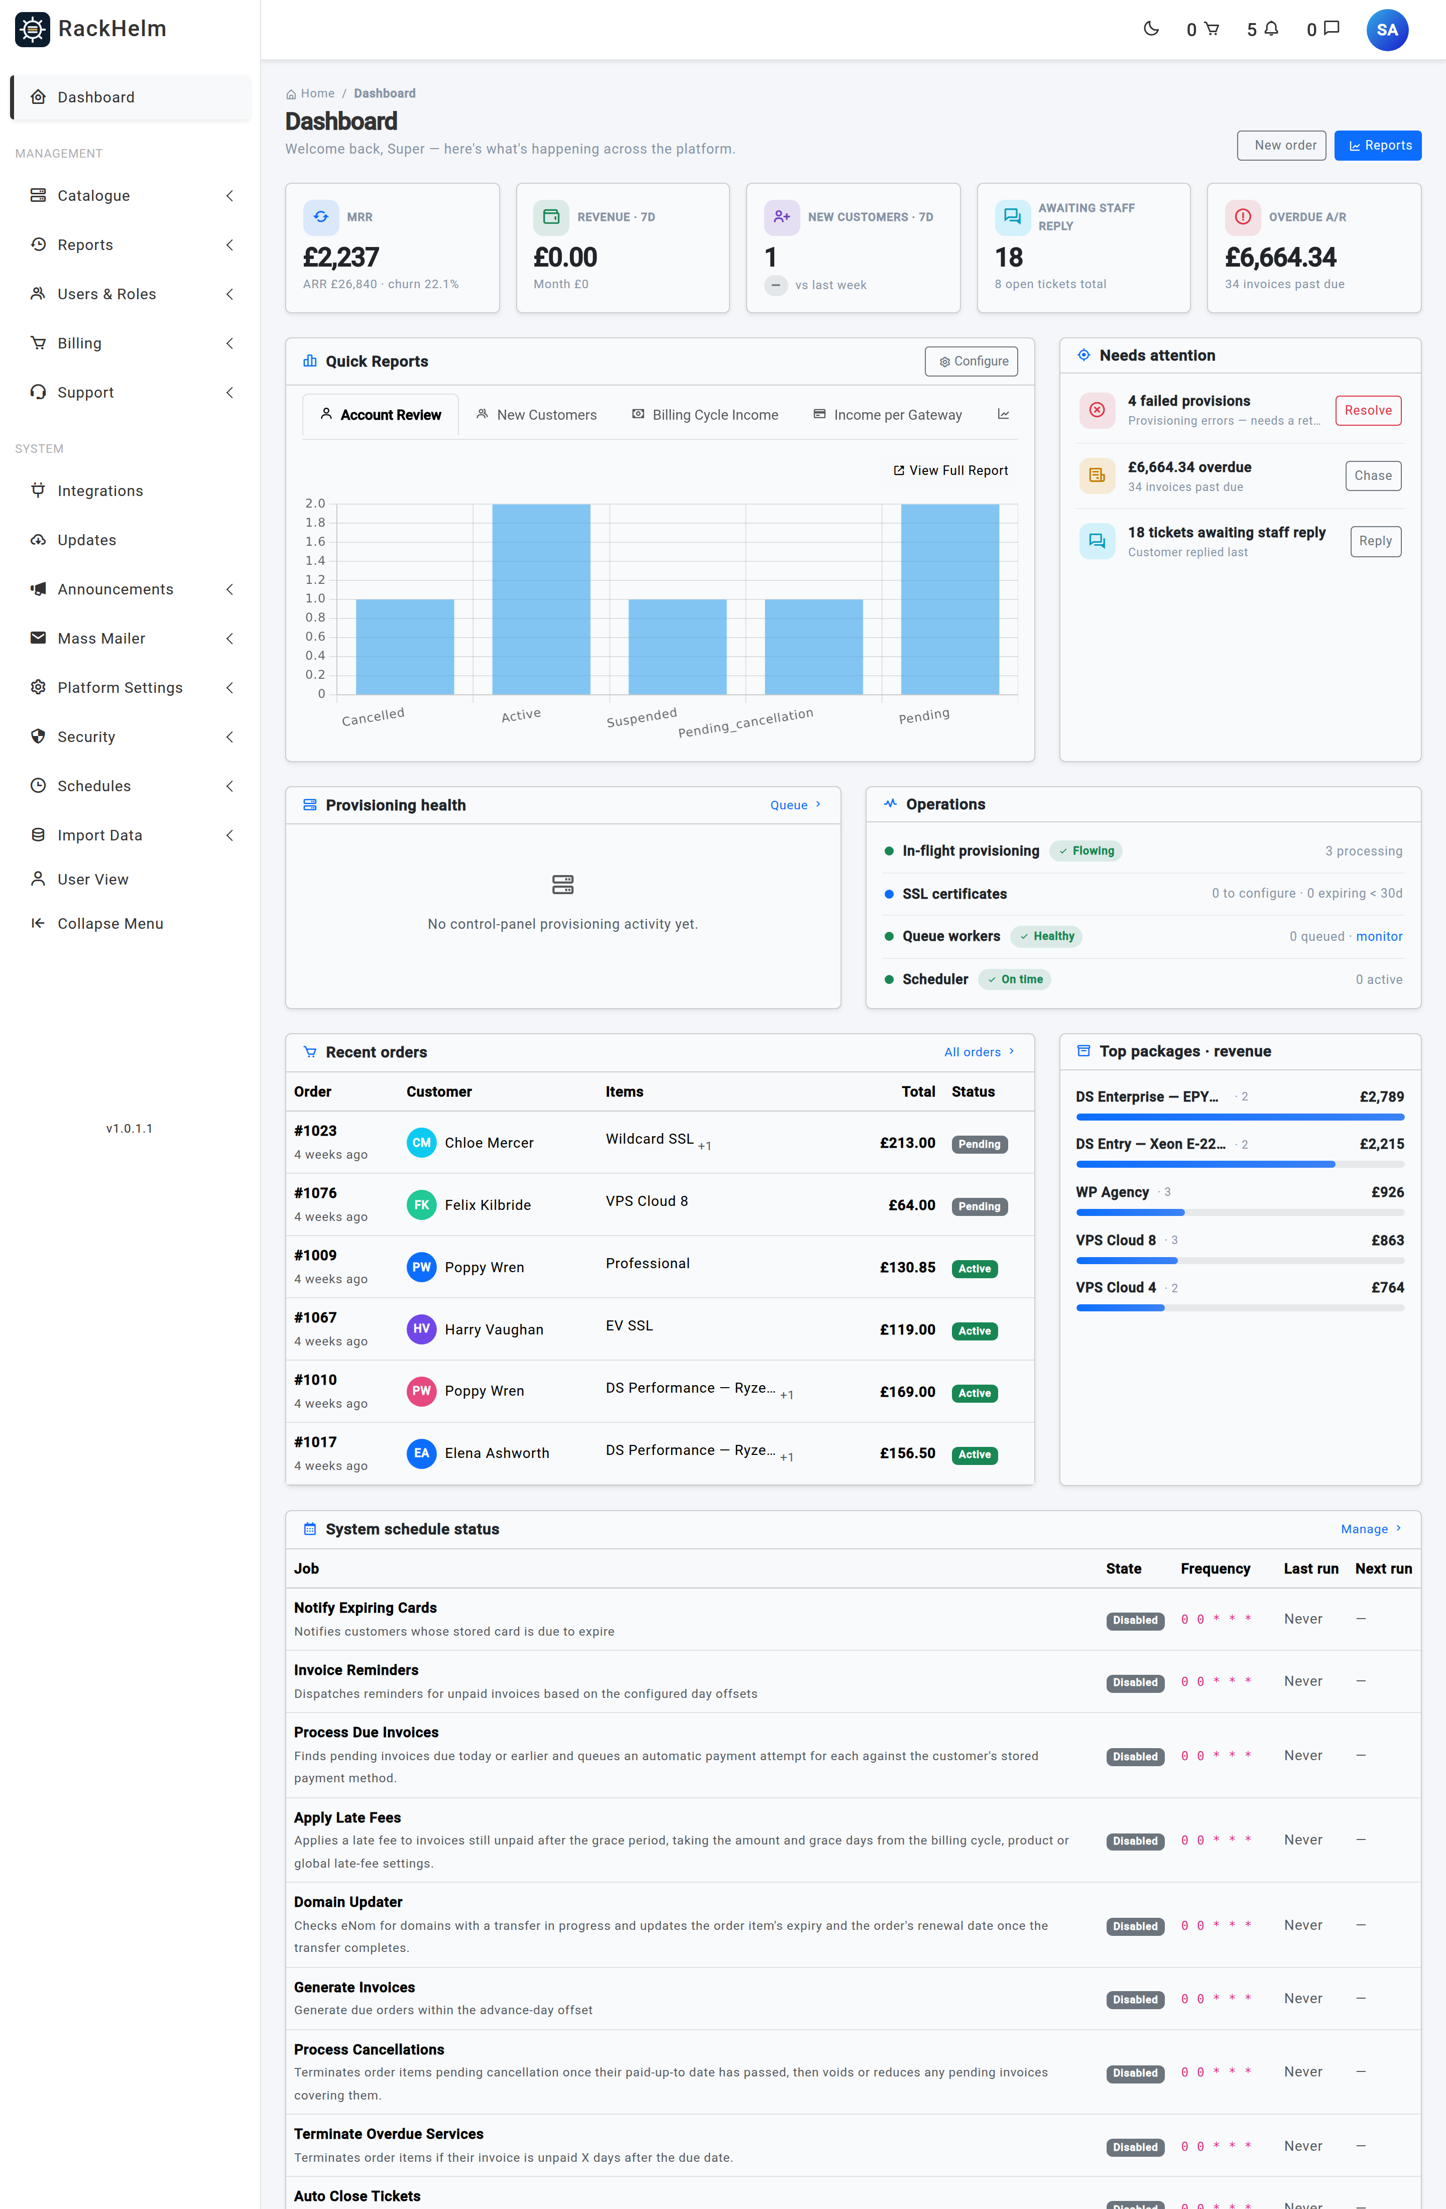Screen dimensions: 1446x2209
Task: Click the WP Agency revenue progress bar
Action: coord(1239,1212)
